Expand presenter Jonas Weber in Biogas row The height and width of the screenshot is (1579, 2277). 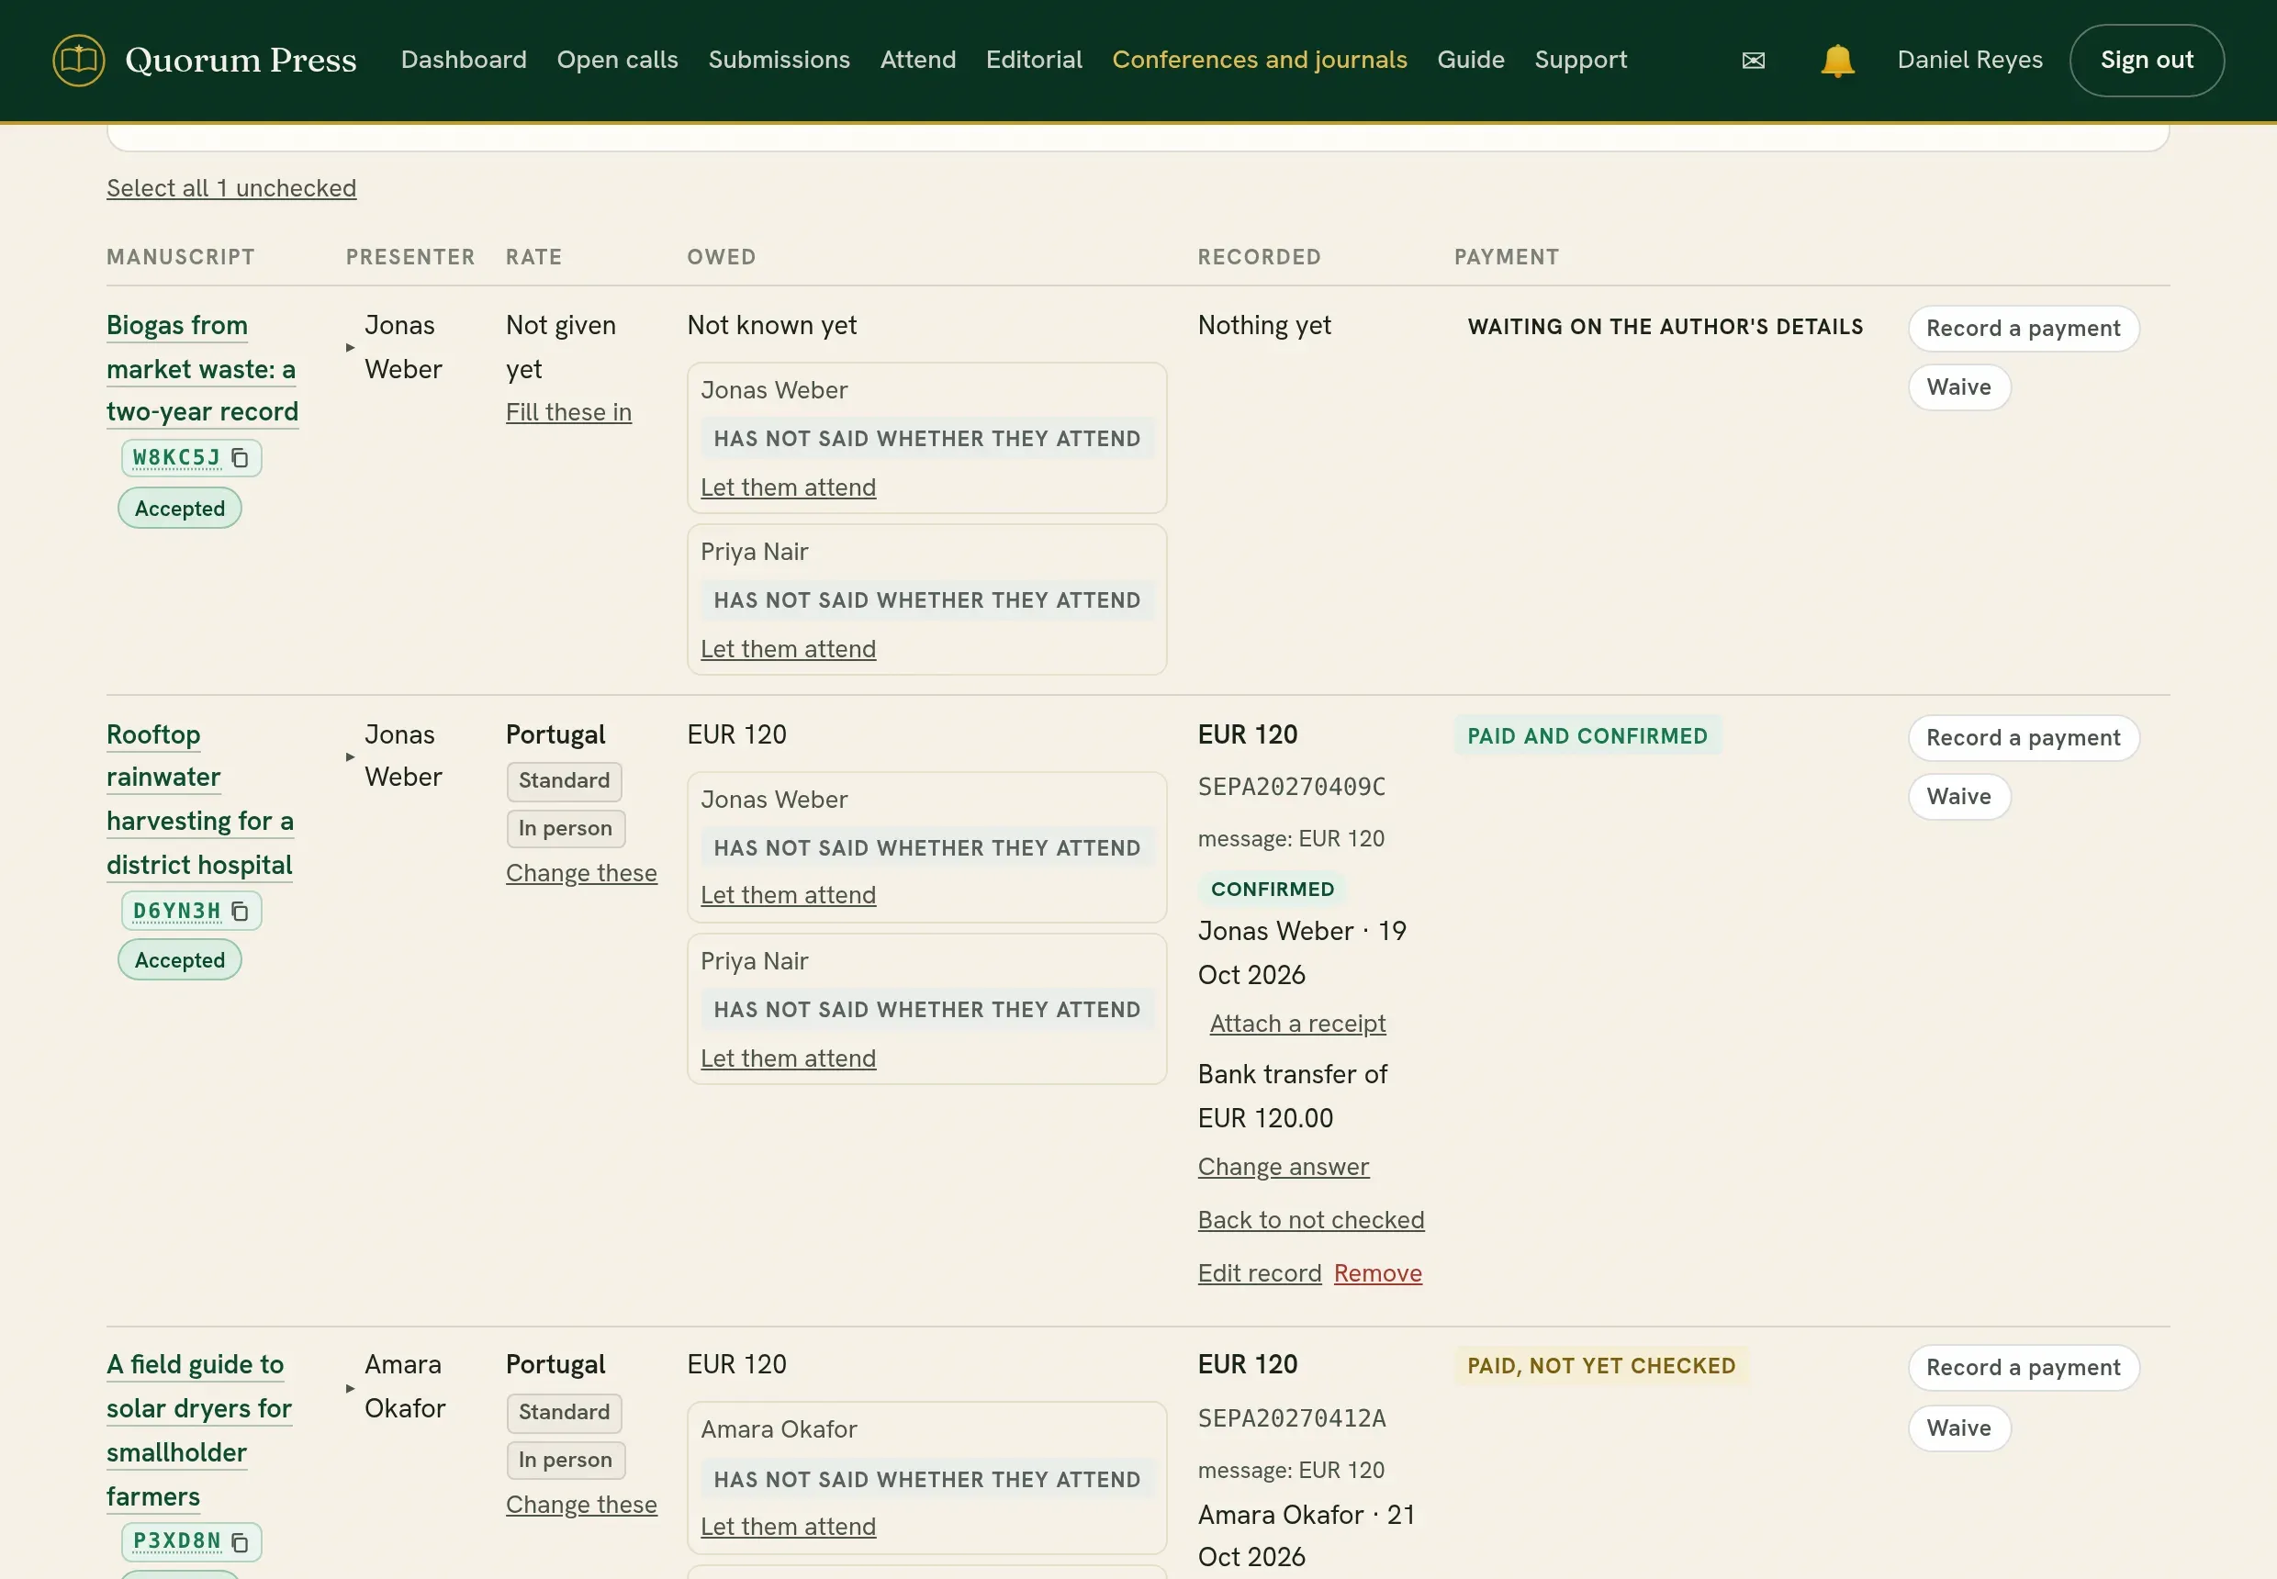pos(351,347)
